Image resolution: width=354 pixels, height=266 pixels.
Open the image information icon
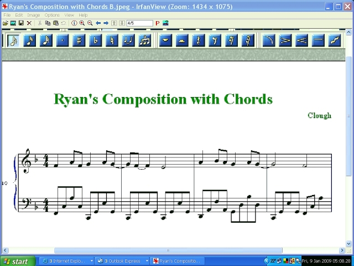coord(74,23)
